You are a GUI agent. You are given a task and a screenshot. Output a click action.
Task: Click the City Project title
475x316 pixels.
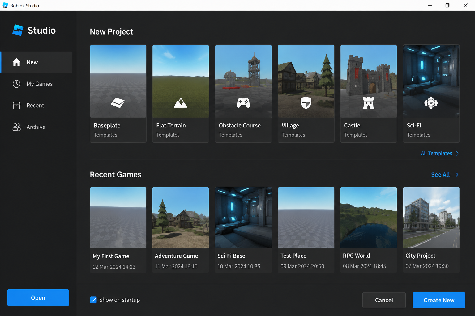420,256
